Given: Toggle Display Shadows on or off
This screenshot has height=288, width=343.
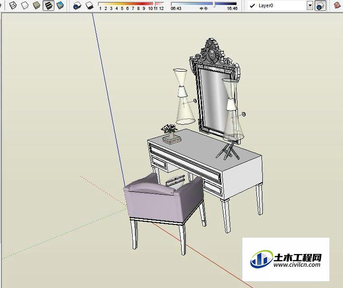Looking at the screenshot, I should pyautogui.click(x=89, y=5).
